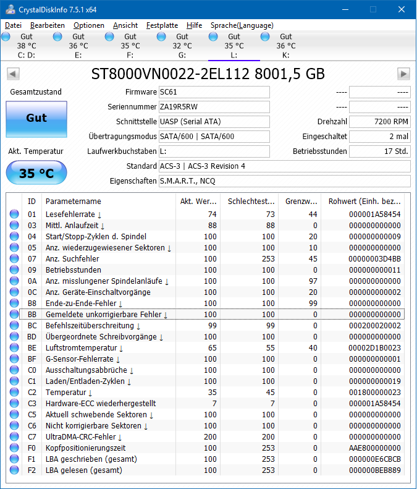Click status orb for Ende-zu-Ende-Fehler row

click(x=14, y=303)
